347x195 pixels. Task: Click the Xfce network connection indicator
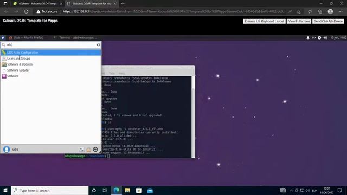(x=313, y=38)
